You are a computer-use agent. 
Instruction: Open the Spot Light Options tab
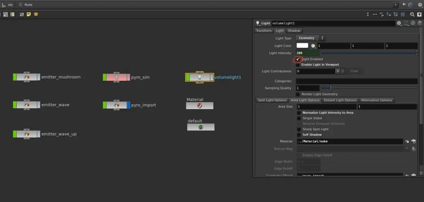[x=272, y=100]
